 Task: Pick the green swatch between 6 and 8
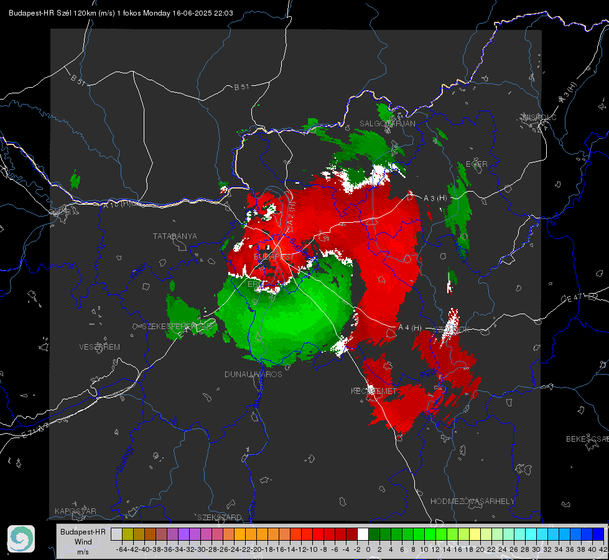point(408,534)
